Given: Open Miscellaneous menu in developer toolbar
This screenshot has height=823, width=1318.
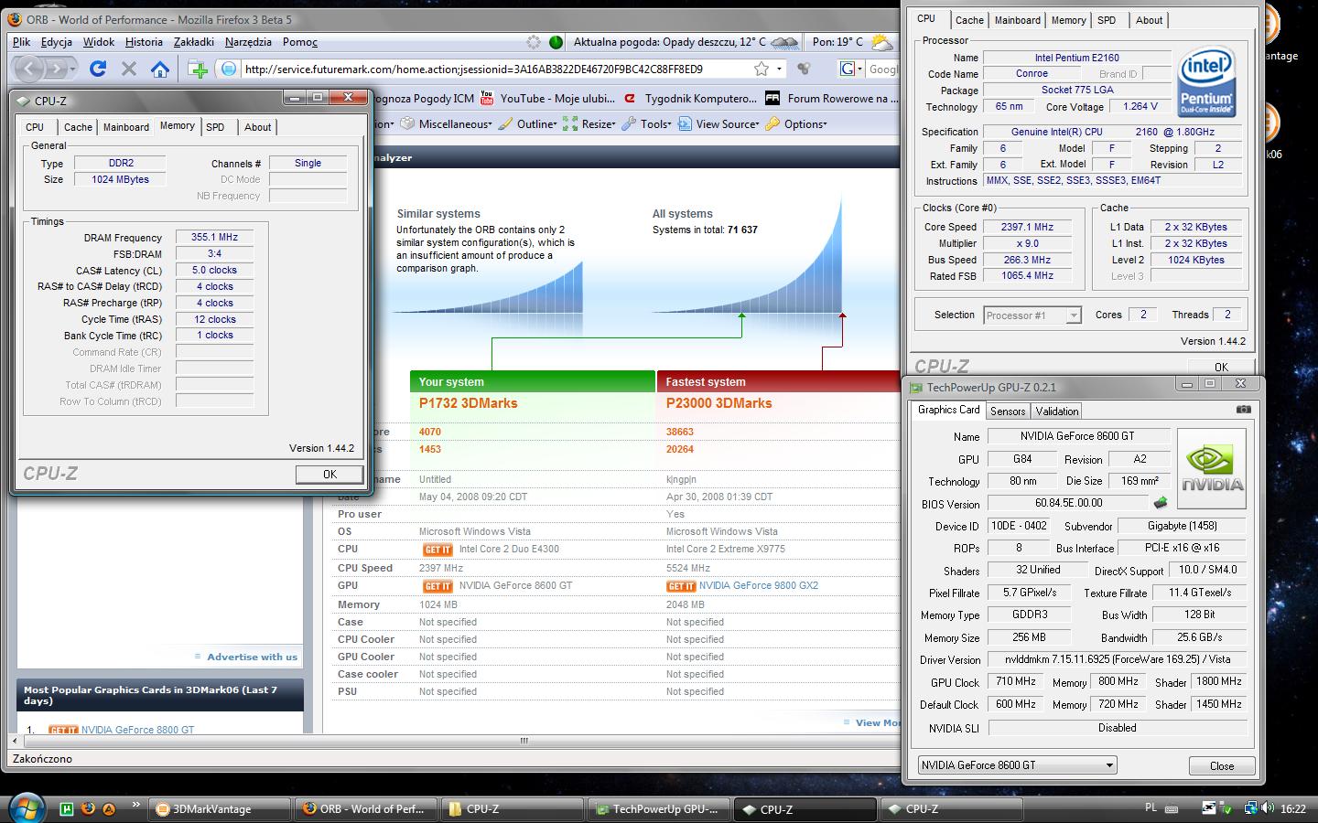Looking at the screenshot, I should pos(446,124).
